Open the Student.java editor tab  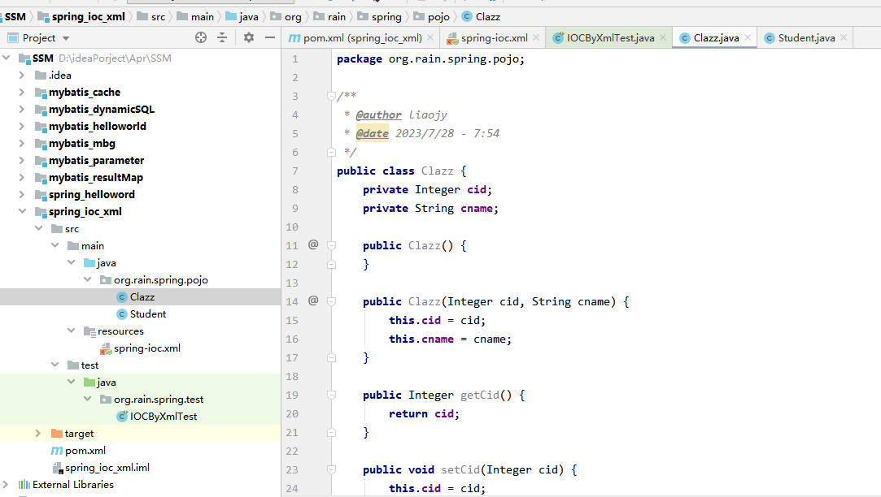pos(805,37)
